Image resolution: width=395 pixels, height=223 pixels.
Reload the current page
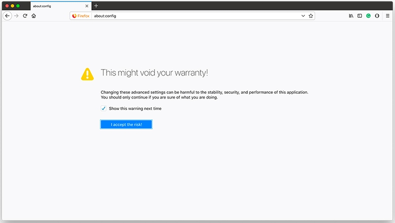(25, 16)
